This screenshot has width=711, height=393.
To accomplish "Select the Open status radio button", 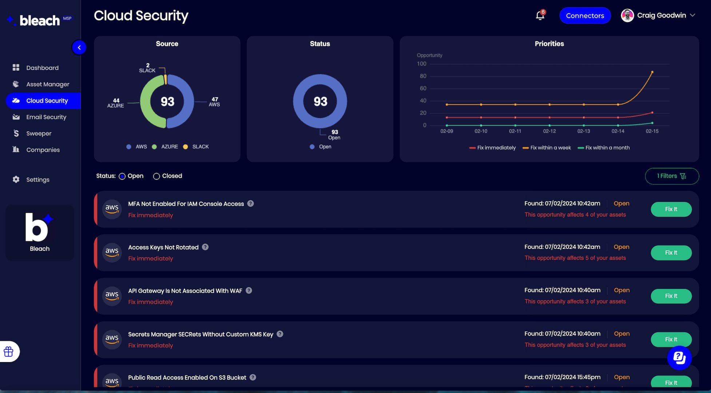I will click(122, 176).
